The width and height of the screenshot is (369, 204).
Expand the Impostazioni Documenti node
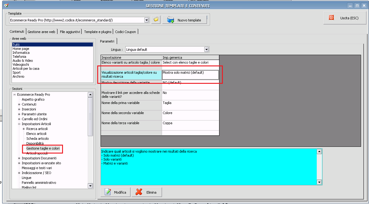tap(19, 158)
